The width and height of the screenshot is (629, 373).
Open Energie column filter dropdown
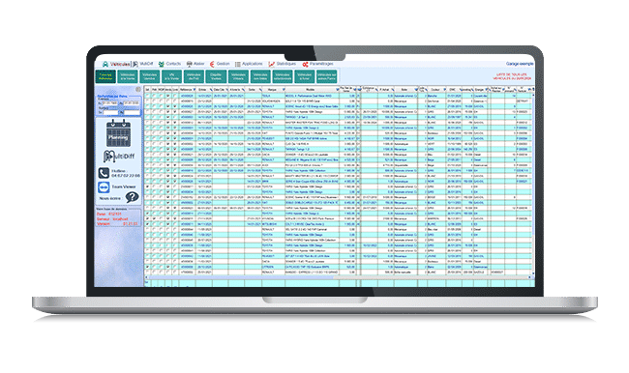(487, 90)
